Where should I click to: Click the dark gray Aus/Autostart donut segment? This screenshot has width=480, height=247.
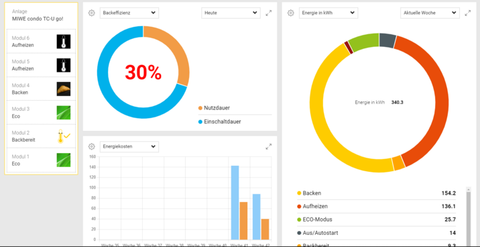pos(387,40)
